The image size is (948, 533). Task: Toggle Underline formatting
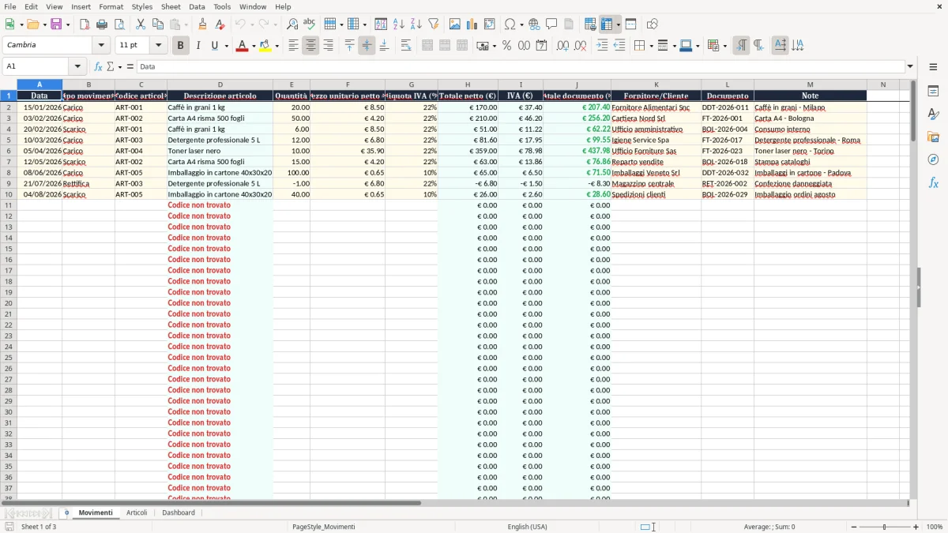(215, 46)
